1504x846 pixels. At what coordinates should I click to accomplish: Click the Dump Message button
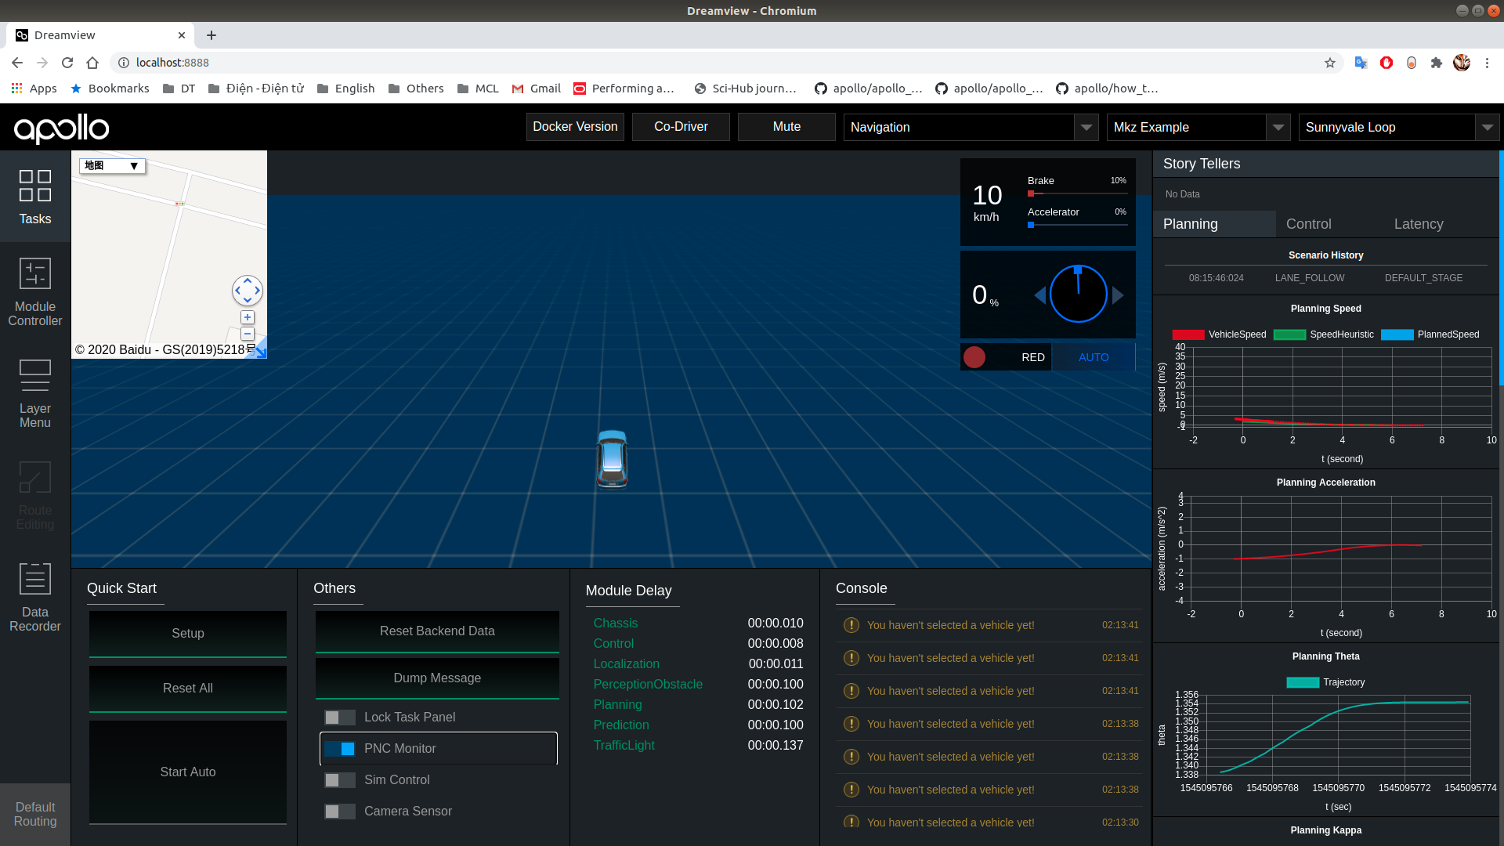click(x=437, y=678)
